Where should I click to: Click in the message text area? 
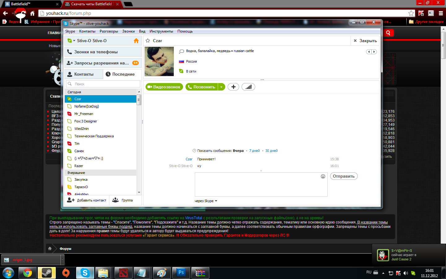click(x=261, y=184)
